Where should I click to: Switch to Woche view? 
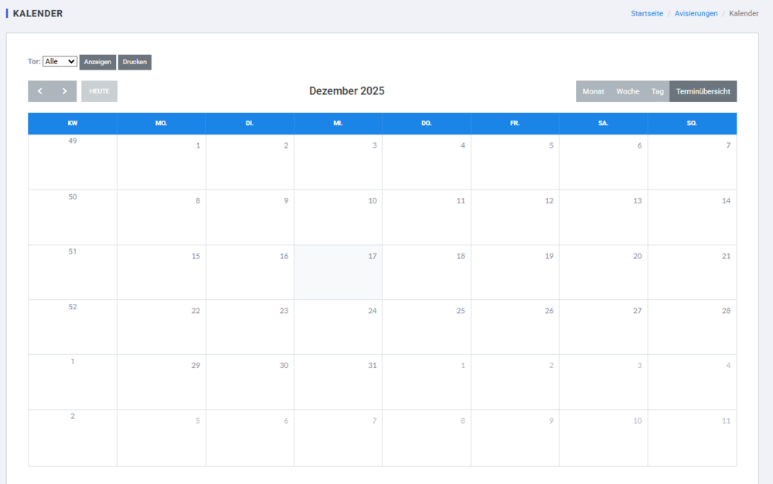tap(627, 91)
